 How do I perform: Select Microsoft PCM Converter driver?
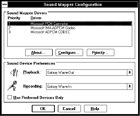pyautogui.click(x=70, y=24)
